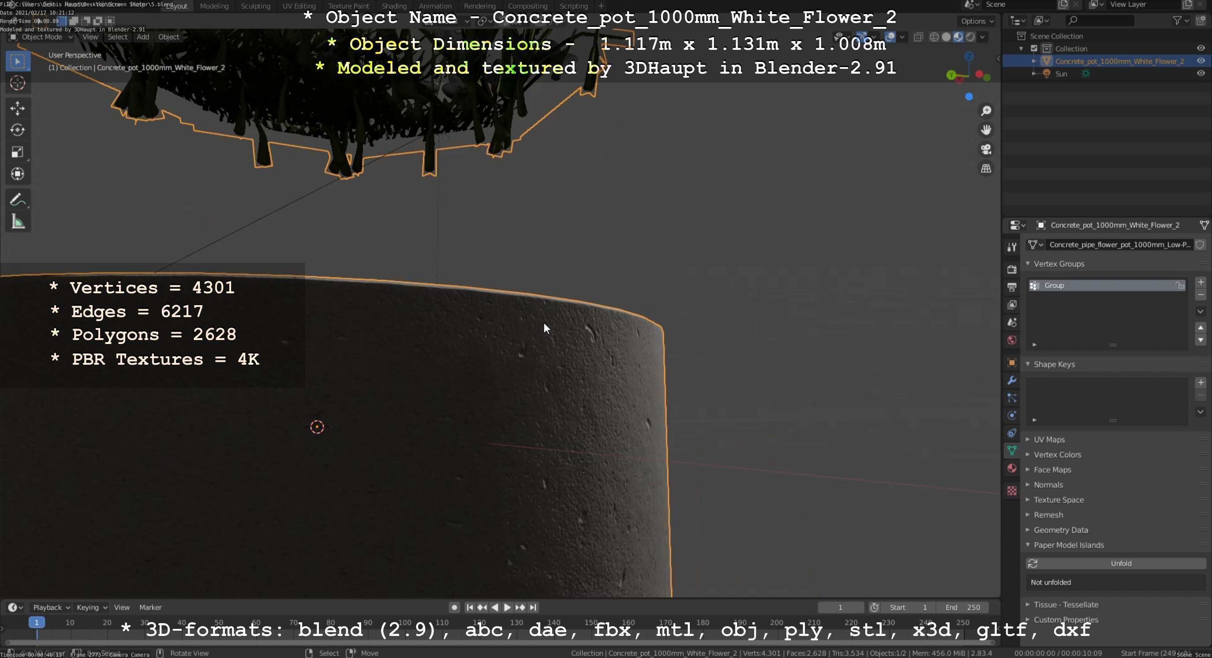Open the viewport View menu
Viewport: 1212px width, 658px height.
pos(90,37)
